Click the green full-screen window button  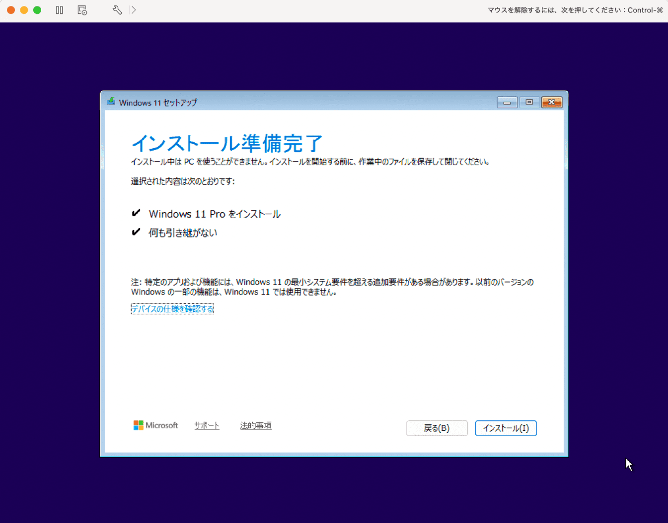point(37,10)
